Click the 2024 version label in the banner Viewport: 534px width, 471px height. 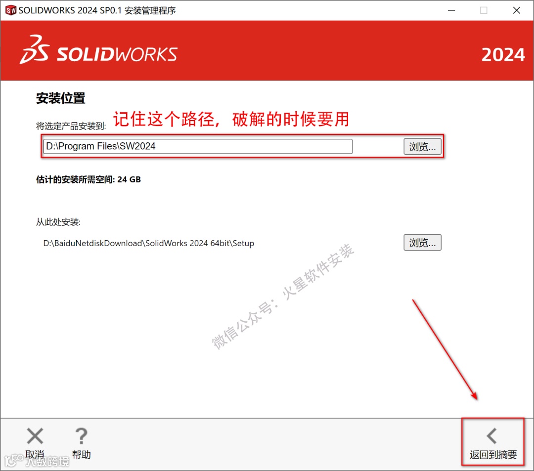[503, 55]
